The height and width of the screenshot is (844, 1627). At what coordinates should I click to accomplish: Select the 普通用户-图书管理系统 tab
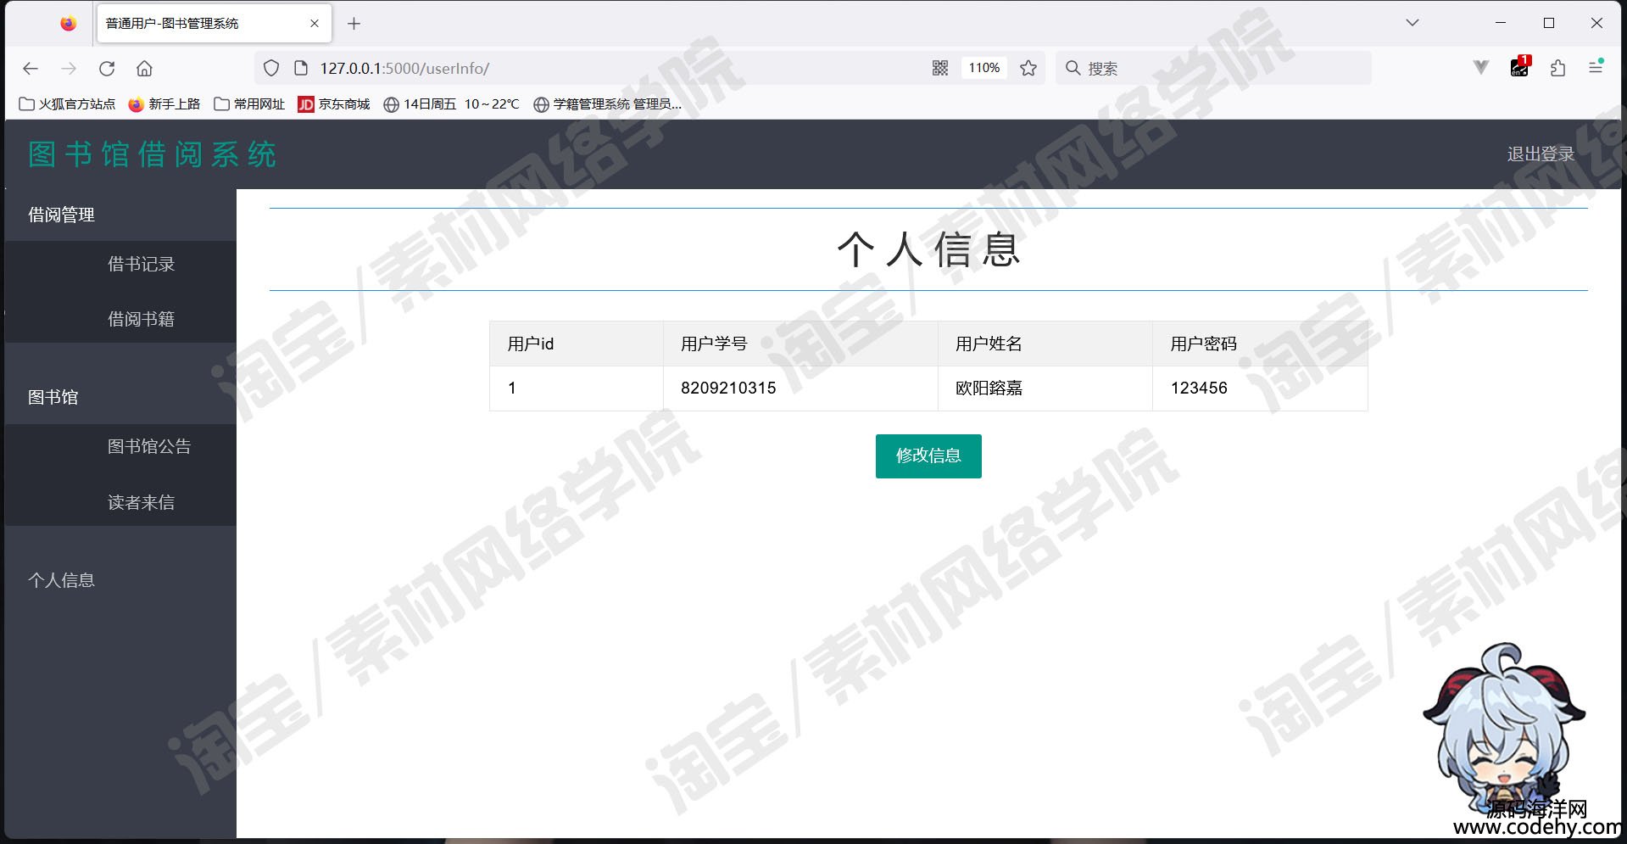coord(214,24)
